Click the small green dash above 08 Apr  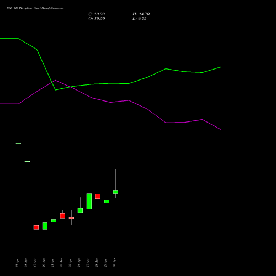[27, 162]
